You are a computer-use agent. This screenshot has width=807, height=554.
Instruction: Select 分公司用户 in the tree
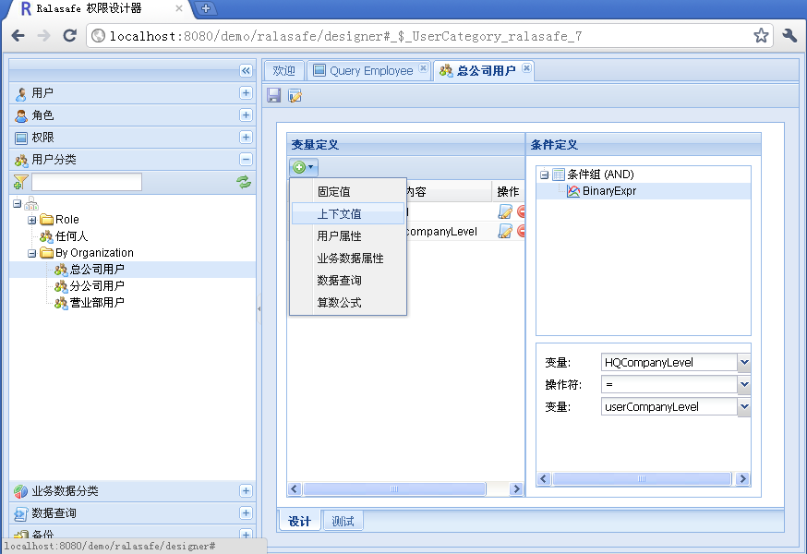click(97, 286)
